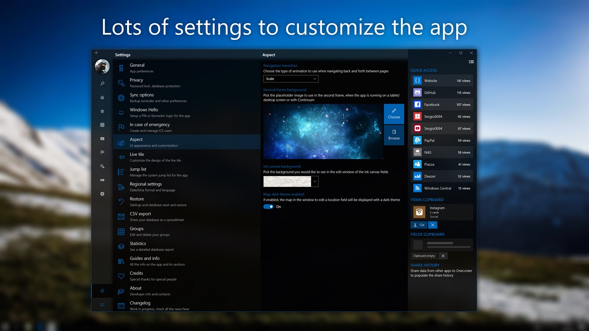Open the Instagram card in Items Clipboard

coord(441,212)
